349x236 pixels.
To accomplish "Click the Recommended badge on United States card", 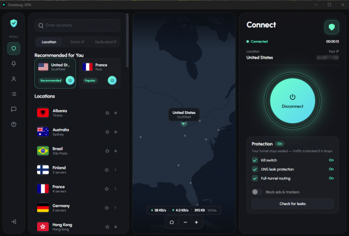I will (51, 81).
